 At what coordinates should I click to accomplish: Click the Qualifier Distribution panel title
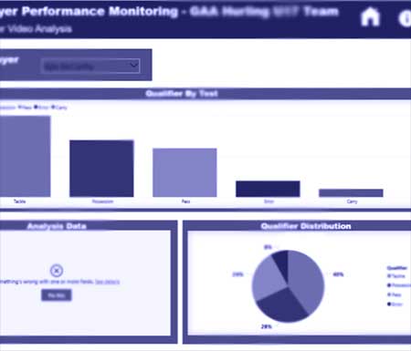[306, 226]
